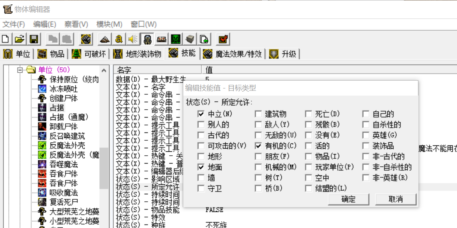Image resolution: width=457 pixels, height=228 pixels.
Task: Click the Test Map red checkmark icon
Action: point(223,39)
